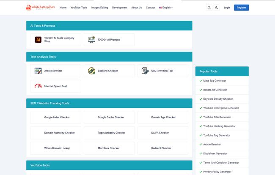Open YouTube Hashtag Generator in sidebar
Screen dimensions: 275x175
click(x=219, y=126)
